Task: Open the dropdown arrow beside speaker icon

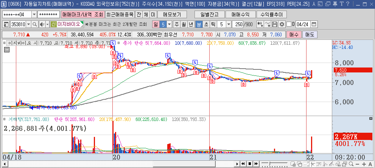Action: click(x=47, y=24)
